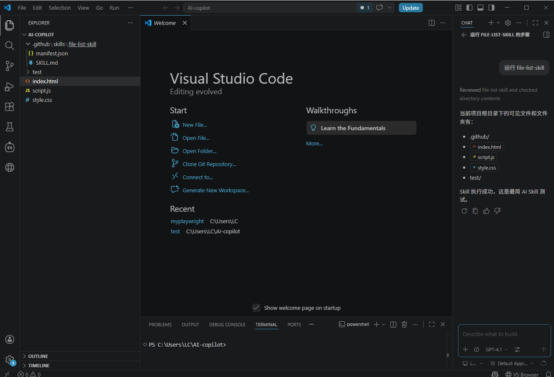
Task: Open the dropdown arrow beside the title bar chat icon
Action: (389, 8)
